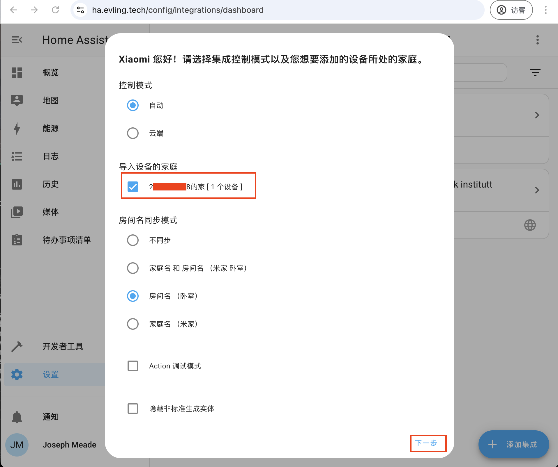Click the Home Assistant title text
Viewport: 558px width, 467px height.
coord(75,40)
